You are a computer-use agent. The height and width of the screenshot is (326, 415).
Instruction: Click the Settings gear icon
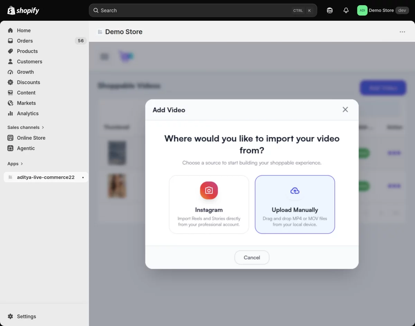[10, 316]
